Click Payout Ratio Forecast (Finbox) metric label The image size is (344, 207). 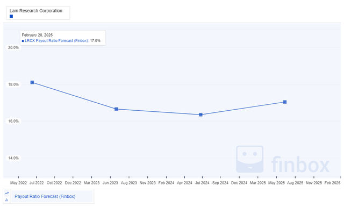[x=45, y=196]
